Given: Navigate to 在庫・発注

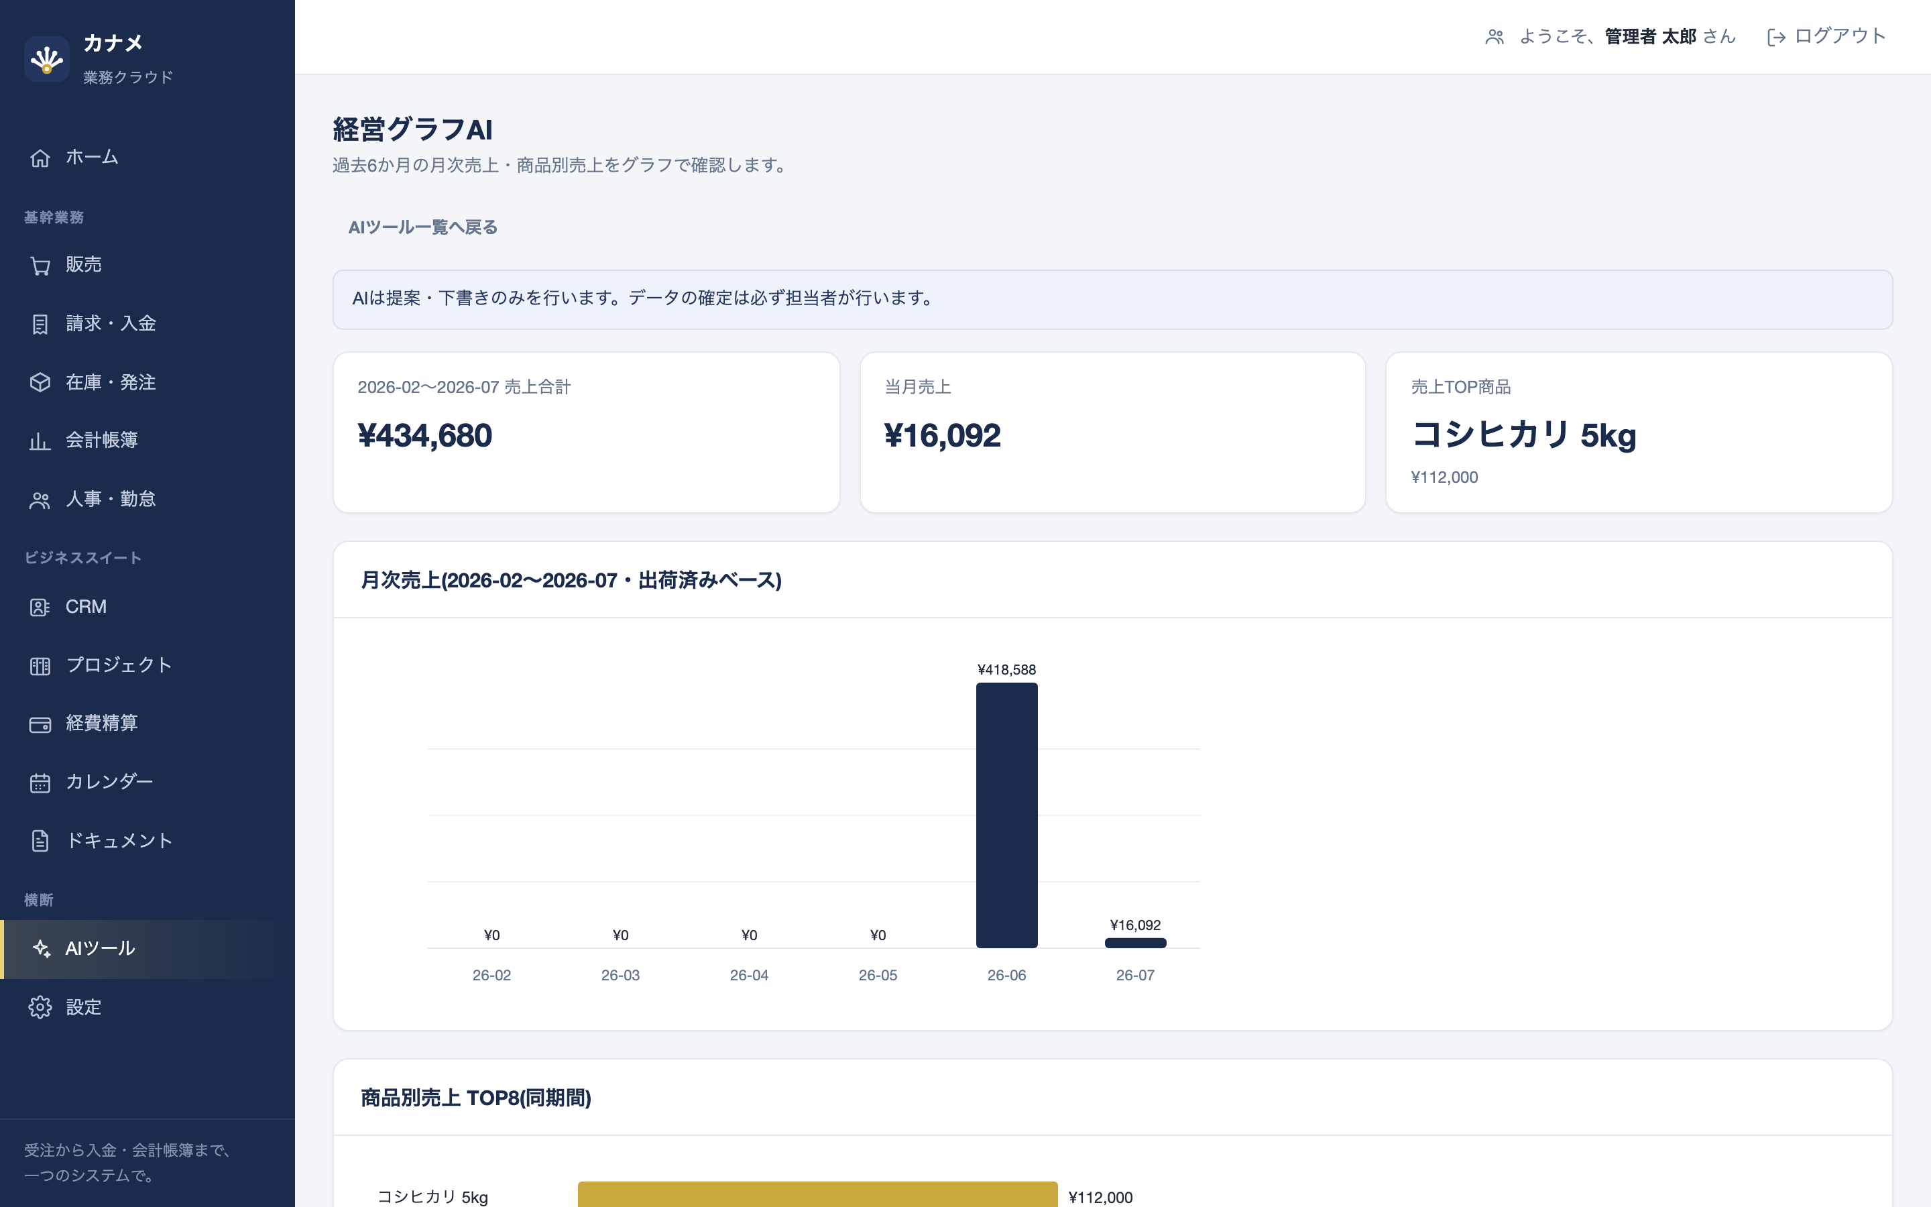Looking at the screenshot, I should click(x=148, y=382).
